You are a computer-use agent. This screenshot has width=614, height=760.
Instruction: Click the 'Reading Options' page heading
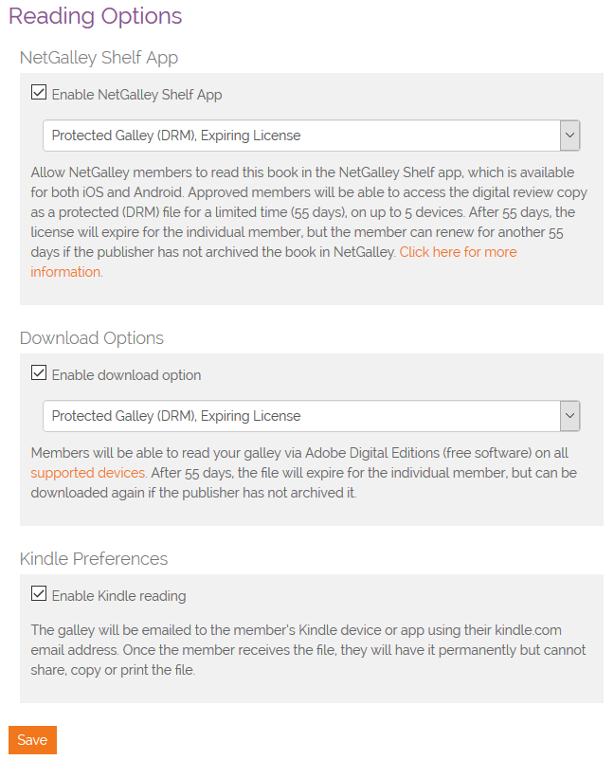click(x=95, y=16)
